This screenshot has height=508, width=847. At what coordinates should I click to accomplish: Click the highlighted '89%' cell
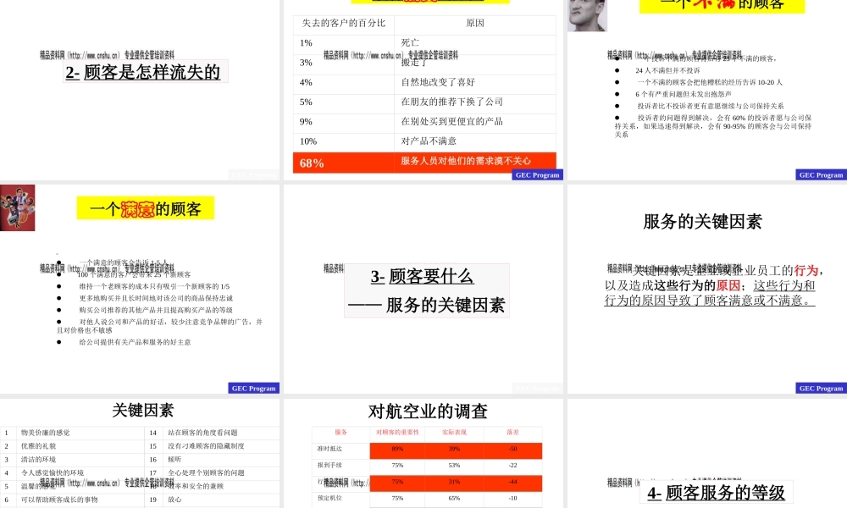(397, 449)
